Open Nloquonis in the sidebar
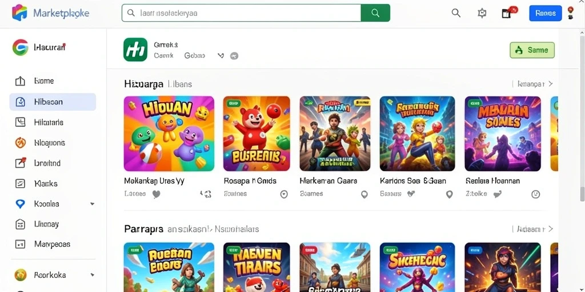Viewport: 585px width, 292px height. [x=53, y=143]
